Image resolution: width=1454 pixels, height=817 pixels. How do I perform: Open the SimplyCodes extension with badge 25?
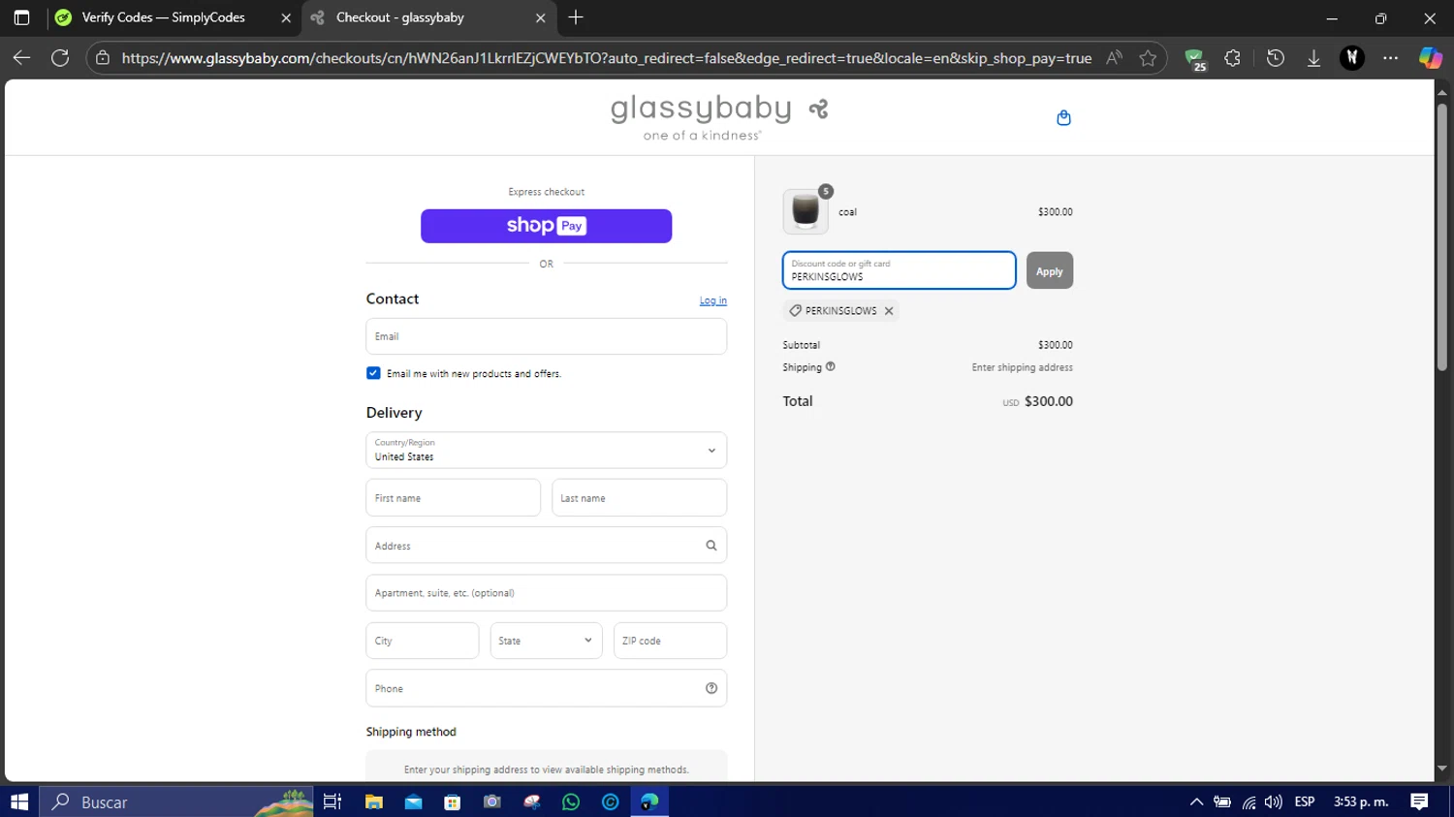(1195, 59)
